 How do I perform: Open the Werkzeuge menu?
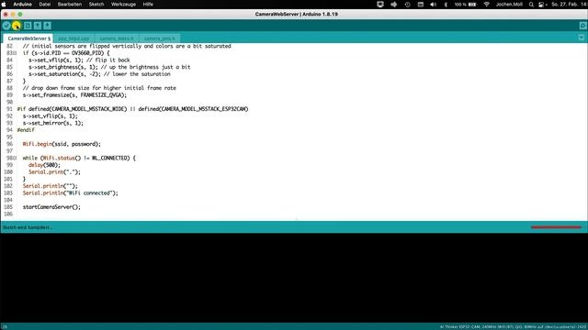pyautogui.click(x=123, y=5)
